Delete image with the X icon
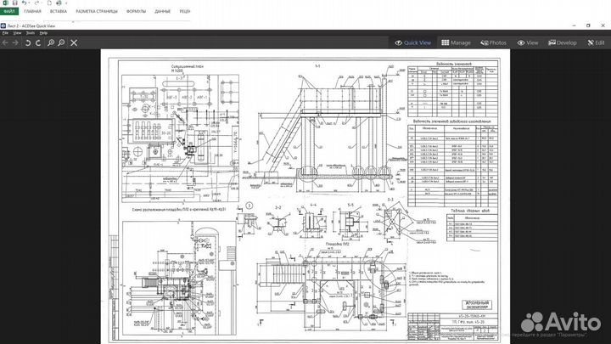 tap(75, 42)
